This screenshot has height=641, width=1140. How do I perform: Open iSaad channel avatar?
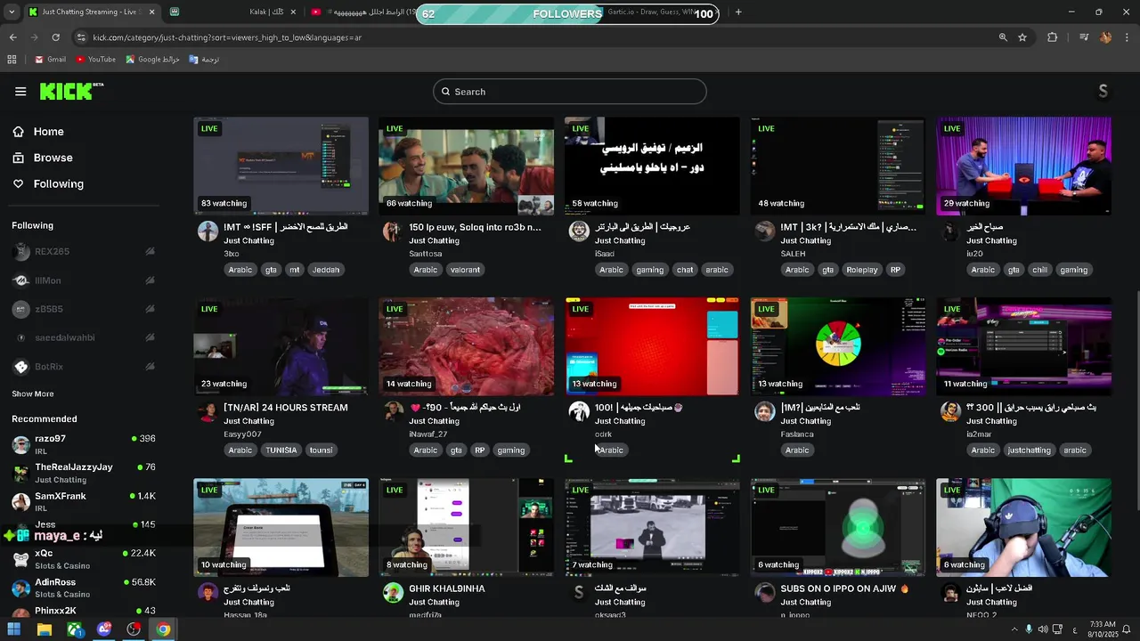coord(579,231)
